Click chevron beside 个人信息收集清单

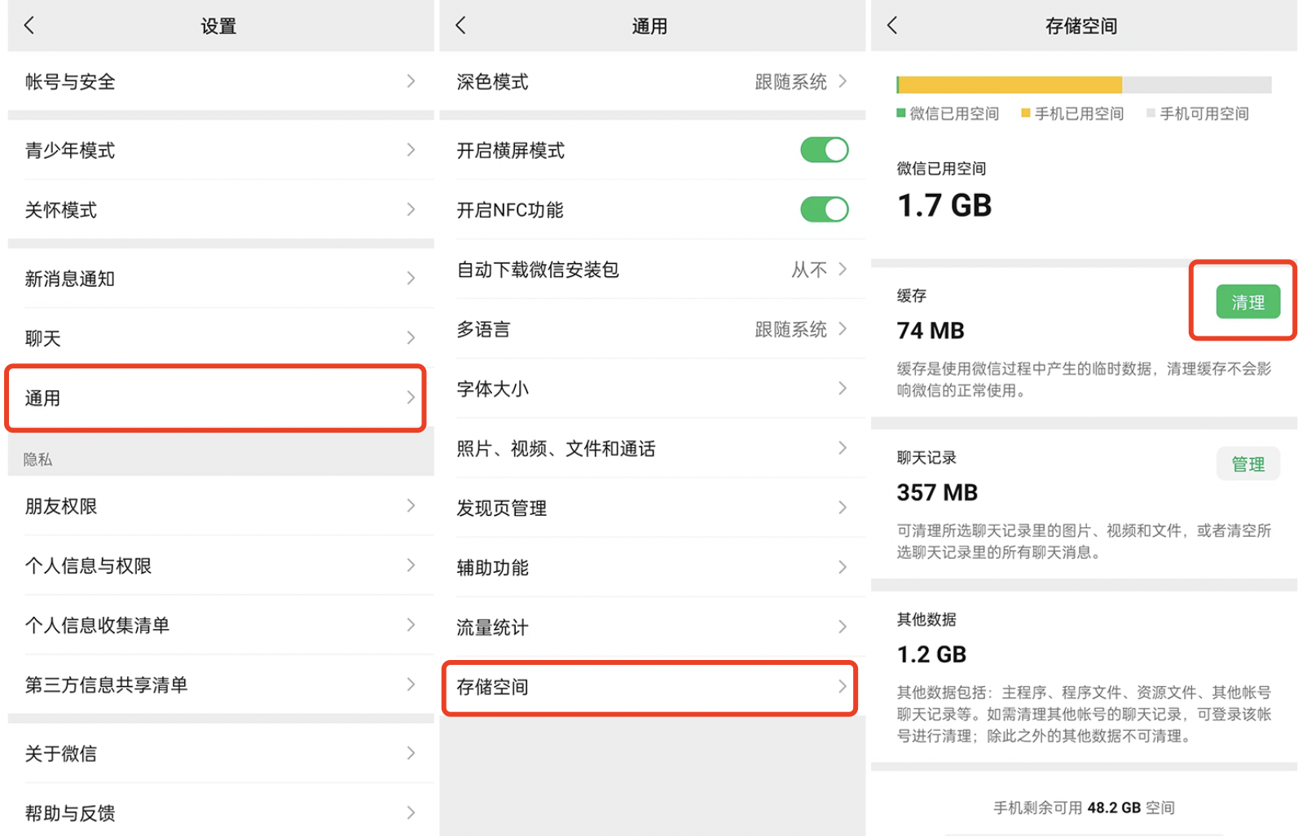point(411,625)
